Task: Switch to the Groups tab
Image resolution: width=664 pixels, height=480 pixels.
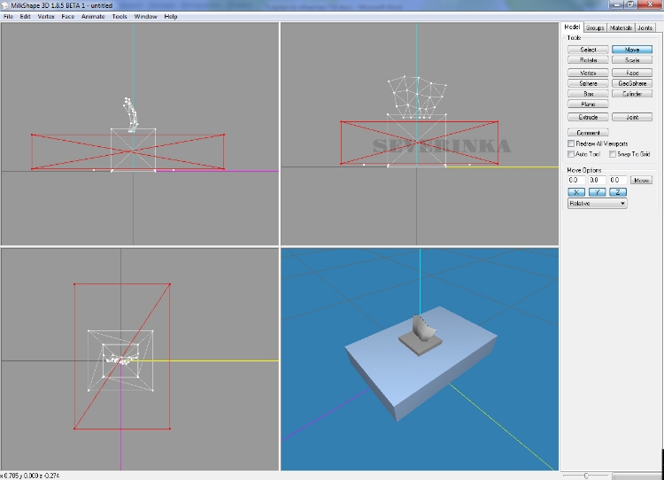Action: coord(595,27)
